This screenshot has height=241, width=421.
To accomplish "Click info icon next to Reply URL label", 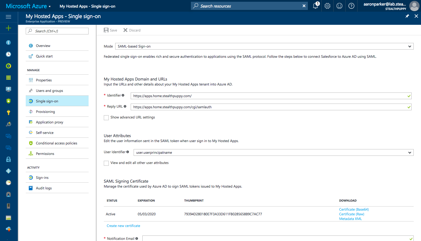I will [x=125, y=106].
